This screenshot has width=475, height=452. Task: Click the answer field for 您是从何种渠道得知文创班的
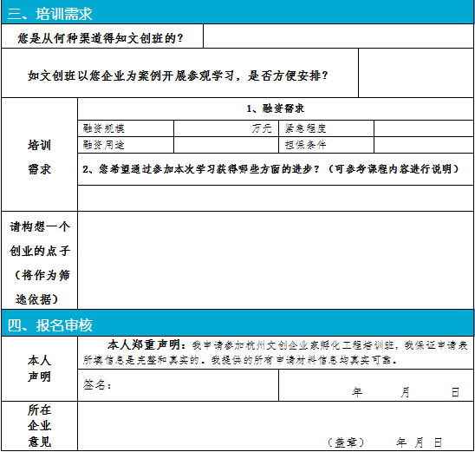[x=338, y=36]
